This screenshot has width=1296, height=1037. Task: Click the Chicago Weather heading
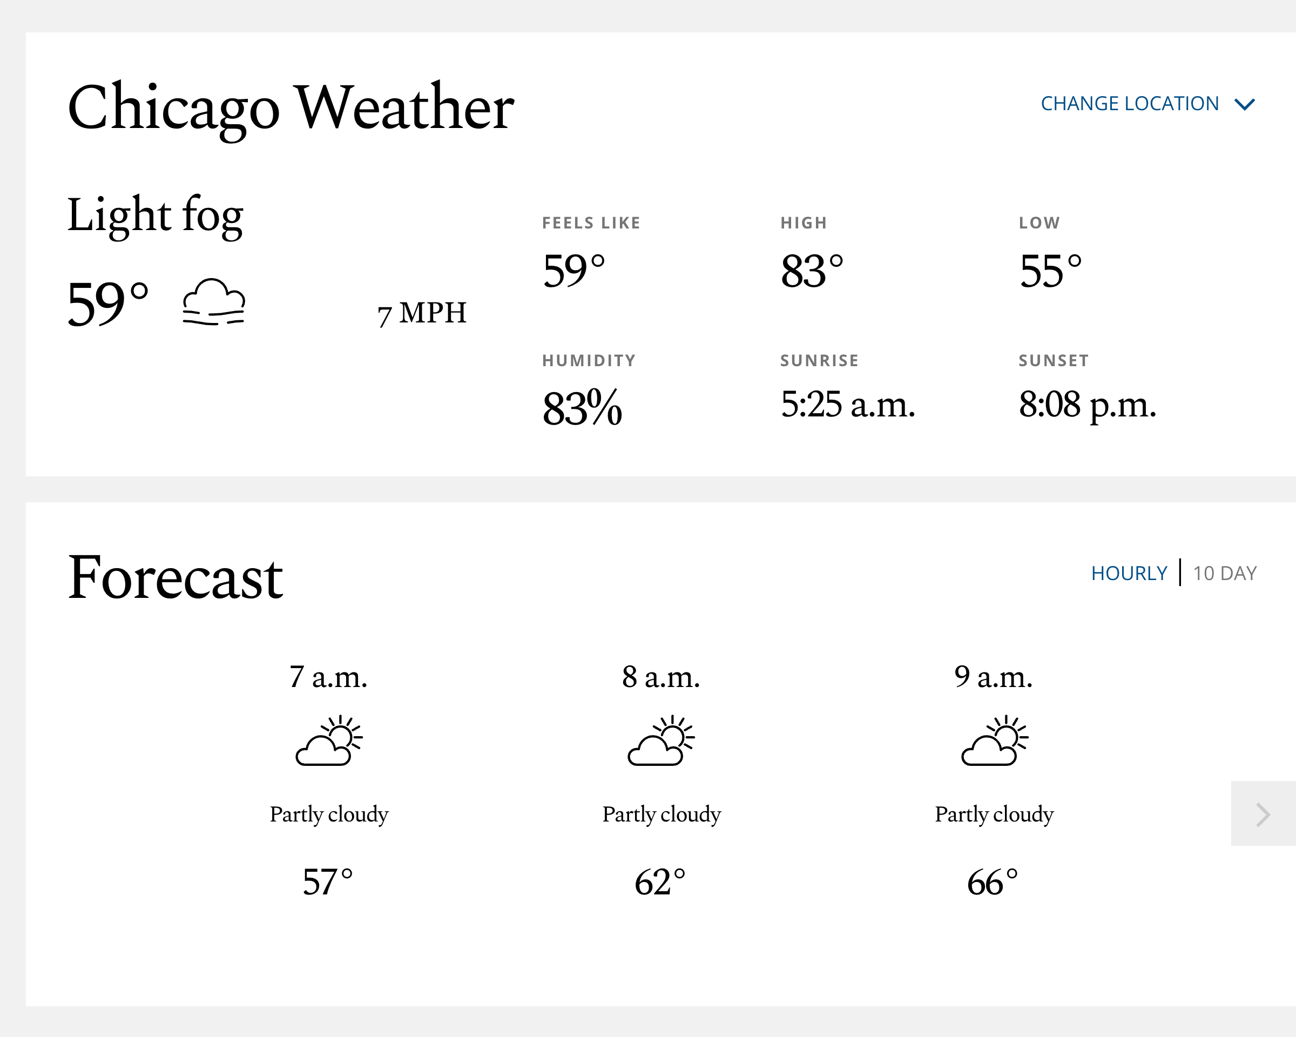click(x=291, y=108)
